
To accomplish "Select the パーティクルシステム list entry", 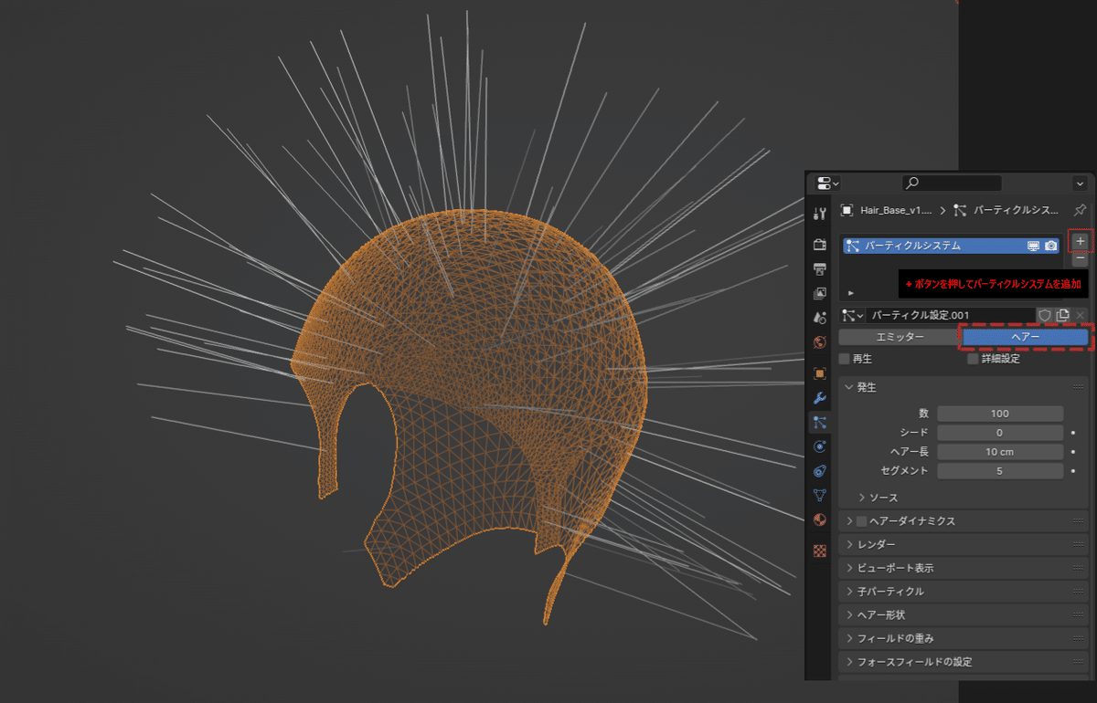I will pos(951,246).
